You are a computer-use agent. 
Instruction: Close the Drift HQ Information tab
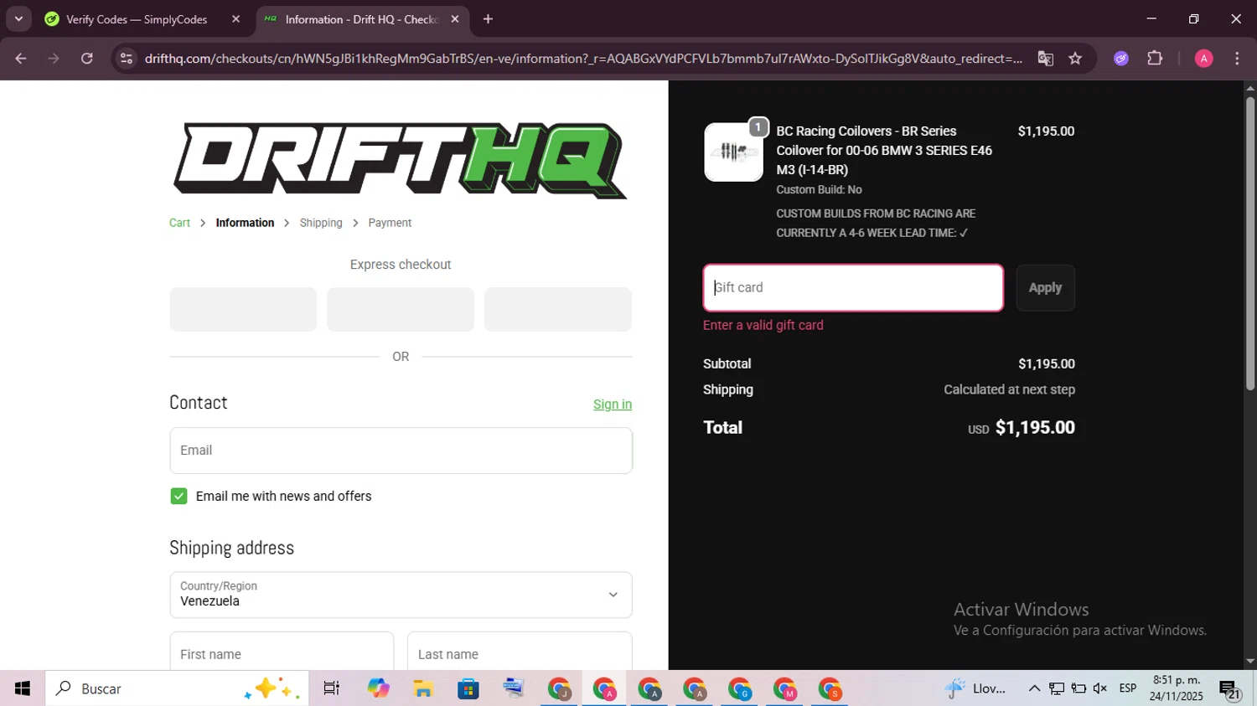click(x=455, y=19)
